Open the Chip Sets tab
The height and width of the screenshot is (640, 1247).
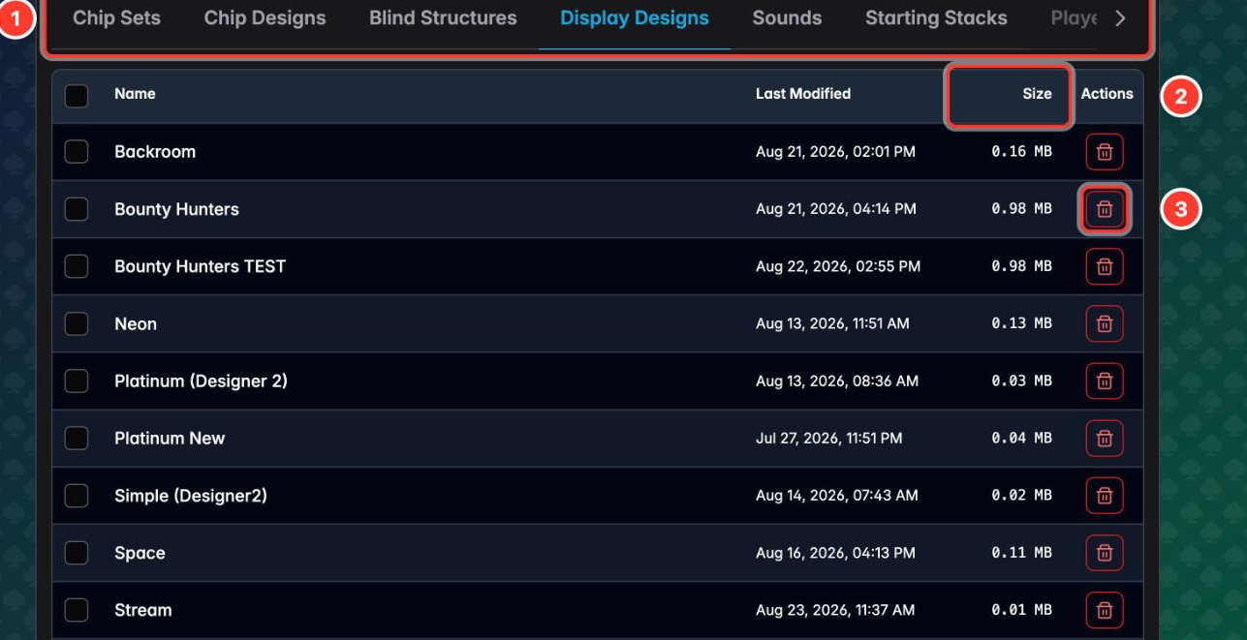pos(116,18)
